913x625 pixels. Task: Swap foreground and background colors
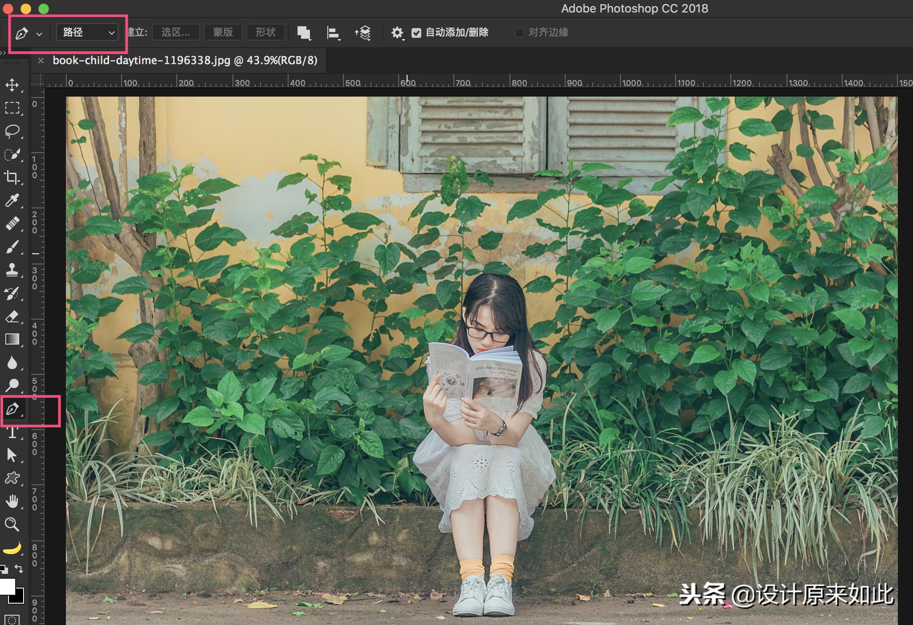click(19, 568)
